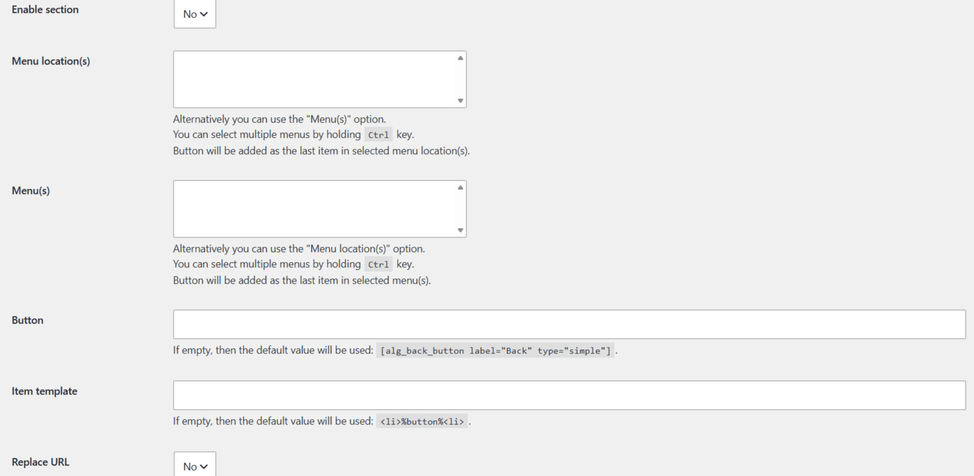Image resolution: width=974 pixels, height=476 pixels.
Task: Open the Enable section dropdown
Action: 195,13
